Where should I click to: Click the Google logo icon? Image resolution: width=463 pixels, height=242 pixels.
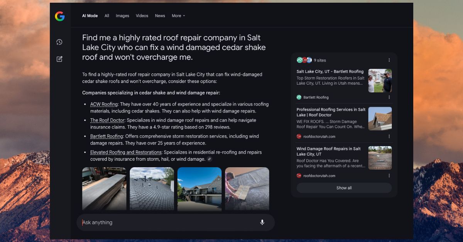pos(59,16)
